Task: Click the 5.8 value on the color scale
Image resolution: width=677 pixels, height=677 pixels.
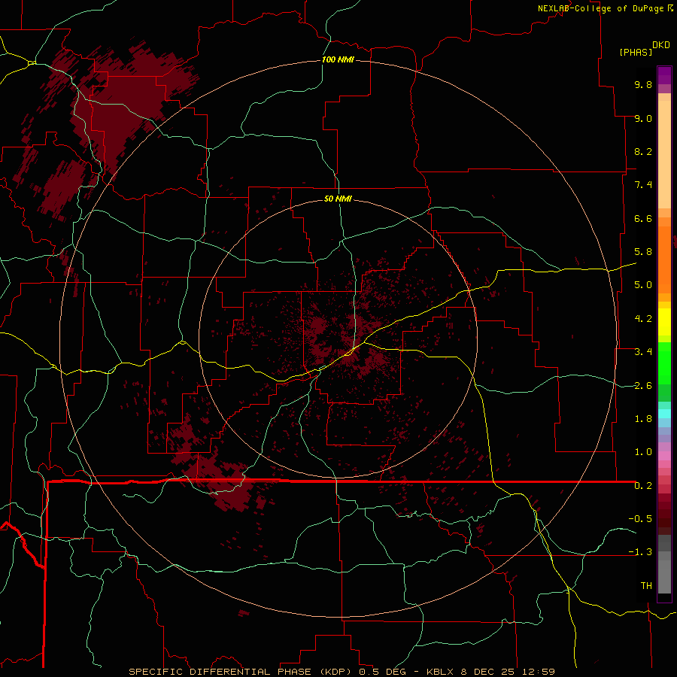Action: point(643,252)
